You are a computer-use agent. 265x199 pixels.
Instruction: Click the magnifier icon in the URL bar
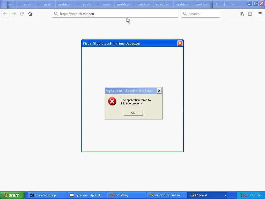click(56, 14)
